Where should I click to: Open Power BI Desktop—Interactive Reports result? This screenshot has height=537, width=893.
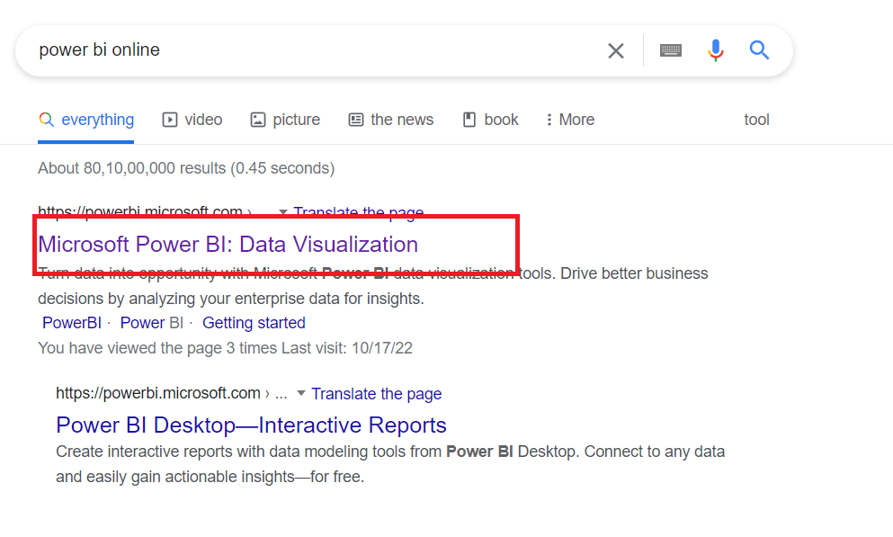[x=251, y=425]
